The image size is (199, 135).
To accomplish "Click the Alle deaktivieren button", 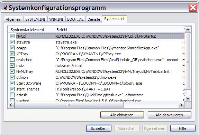I will pos(170,115).
